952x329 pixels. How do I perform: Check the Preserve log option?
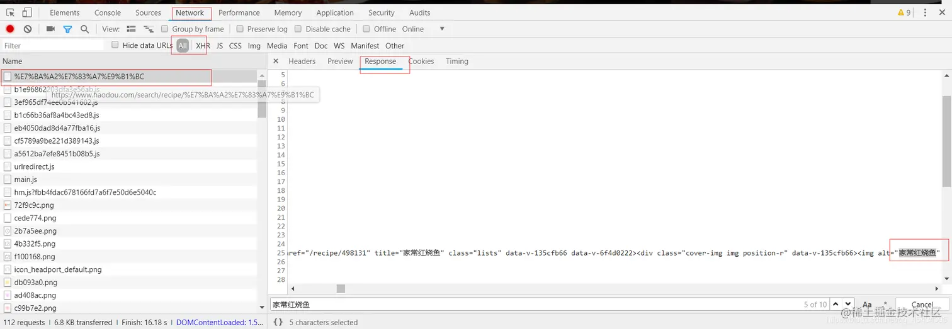click(240, 29)
